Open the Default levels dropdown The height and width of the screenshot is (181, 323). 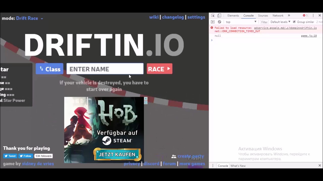tap(280, 22)
